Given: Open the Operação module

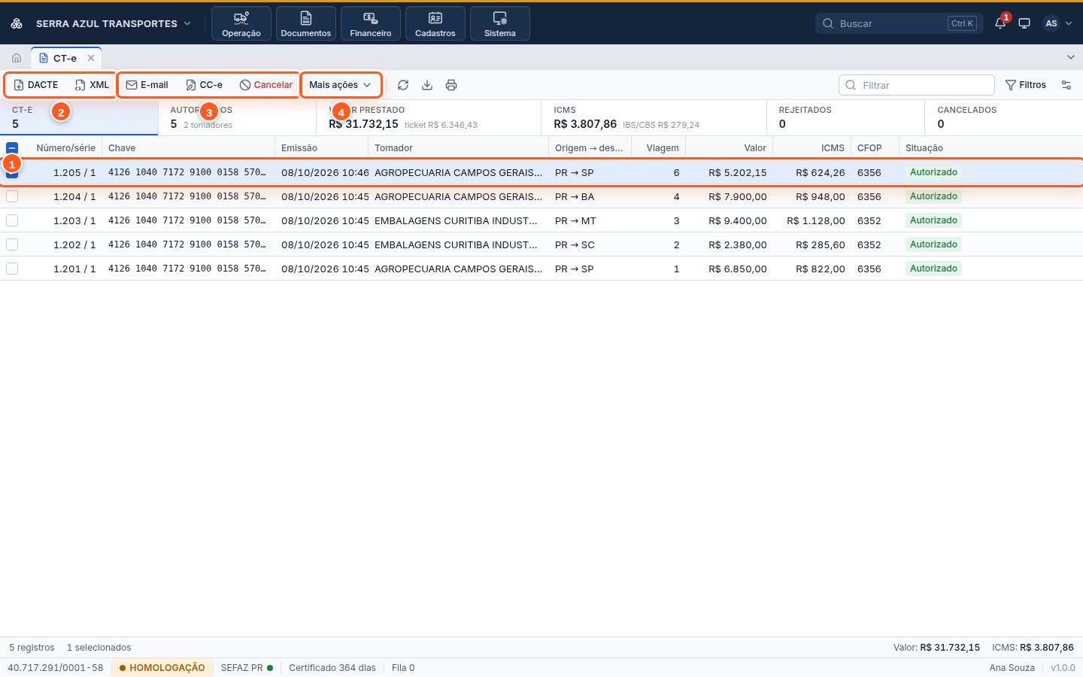Looking at the screenshot, I should point(241,23).
